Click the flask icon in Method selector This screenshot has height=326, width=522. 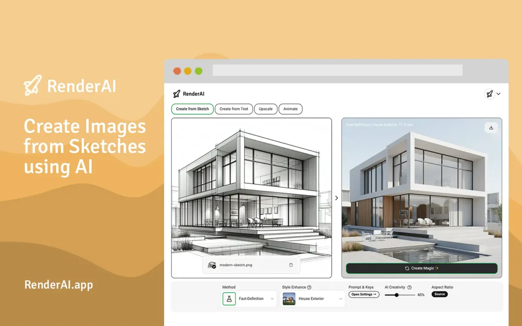coord(229,299)
